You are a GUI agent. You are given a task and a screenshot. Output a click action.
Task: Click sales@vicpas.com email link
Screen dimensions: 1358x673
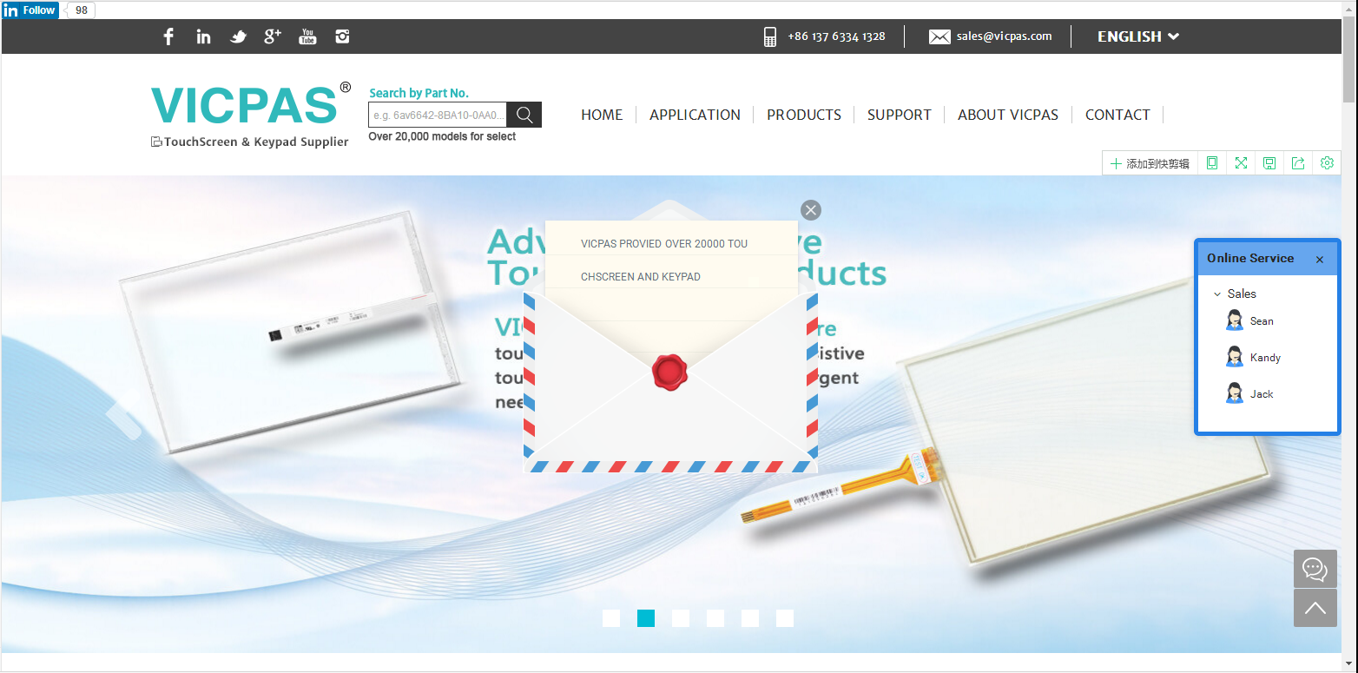(x=1005, y=36)
